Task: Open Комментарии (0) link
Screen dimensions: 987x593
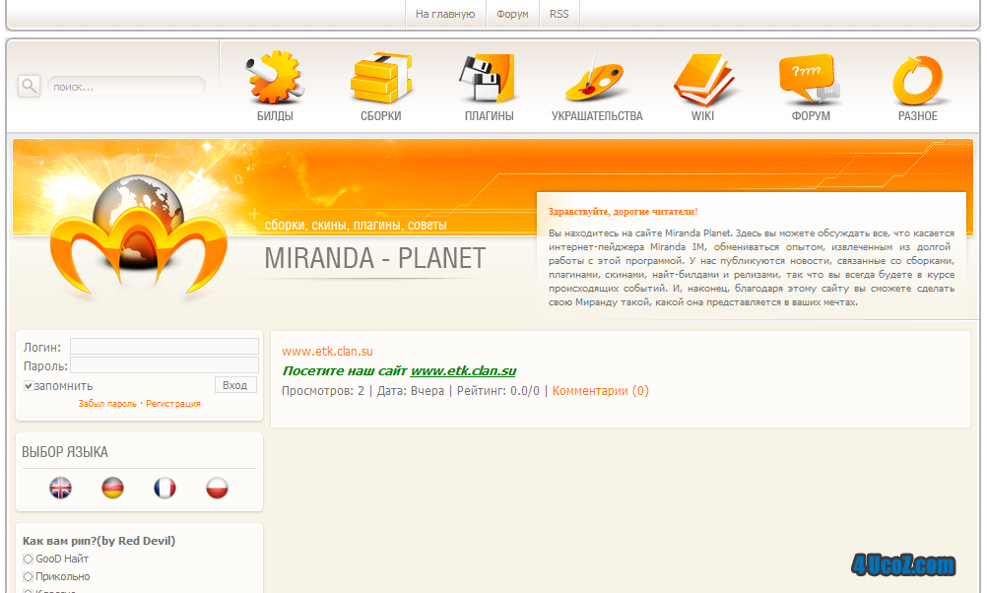Action: 601,391
